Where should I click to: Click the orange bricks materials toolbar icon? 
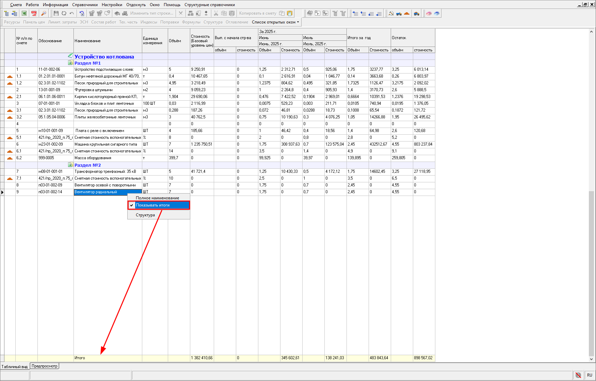coord(407,13)
